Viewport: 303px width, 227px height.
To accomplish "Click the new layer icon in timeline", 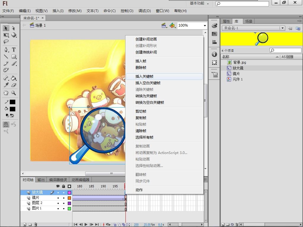I will tap(25, 225).
